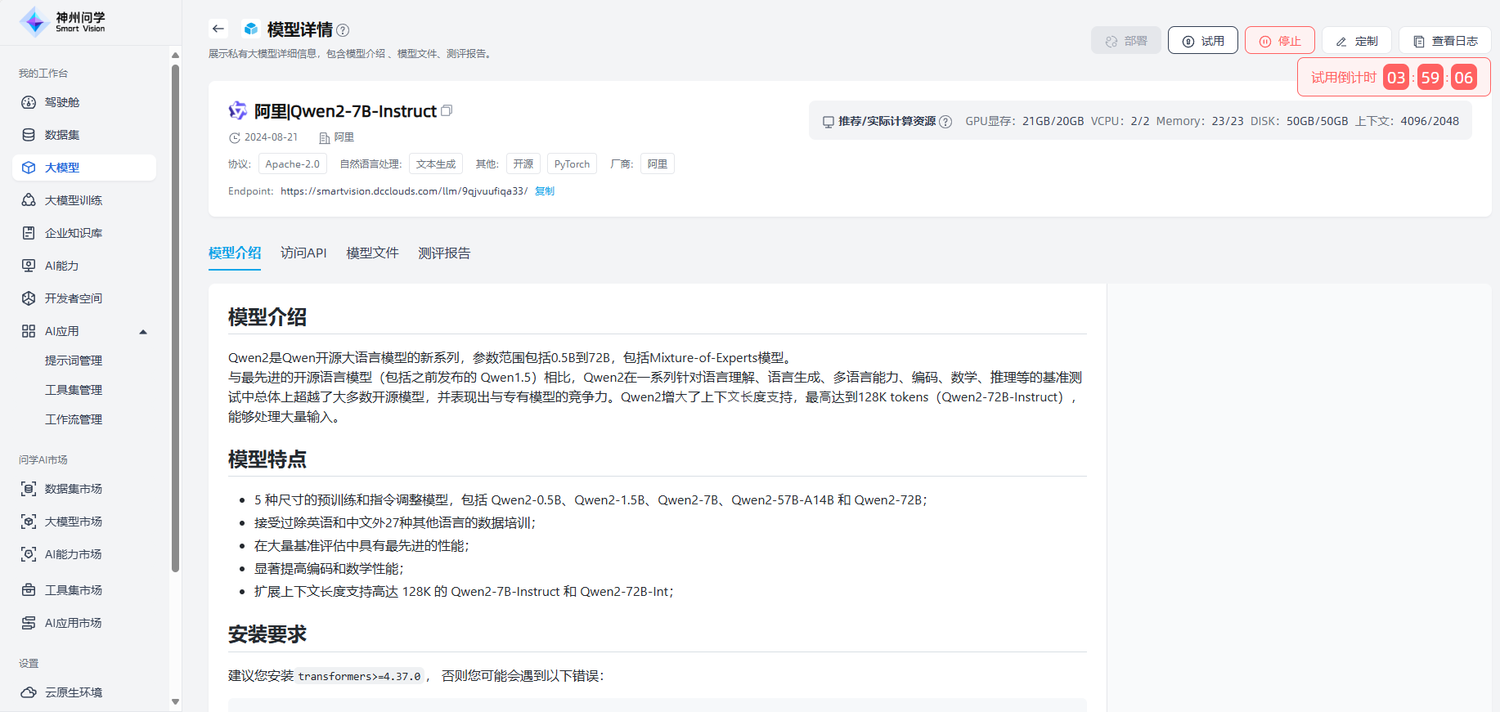
Task: Open 企业知识库 in sidebar
Action: tap(74, 233)
